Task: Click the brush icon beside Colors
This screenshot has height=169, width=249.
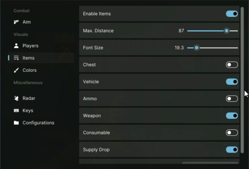Action: coord(16,70)
